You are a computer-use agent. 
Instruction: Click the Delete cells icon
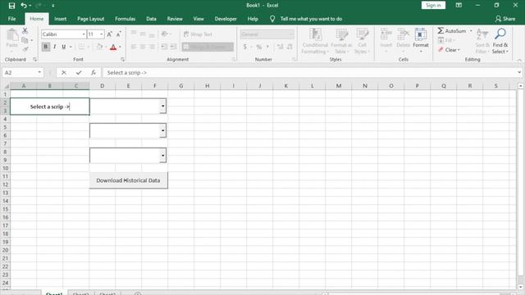point(403,34)
